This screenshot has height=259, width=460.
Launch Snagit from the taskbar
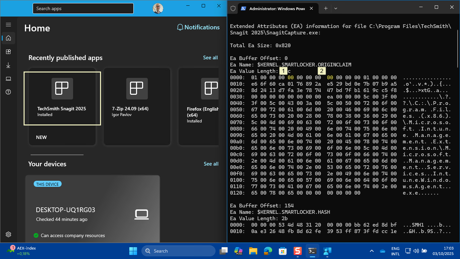click(297, 251)
